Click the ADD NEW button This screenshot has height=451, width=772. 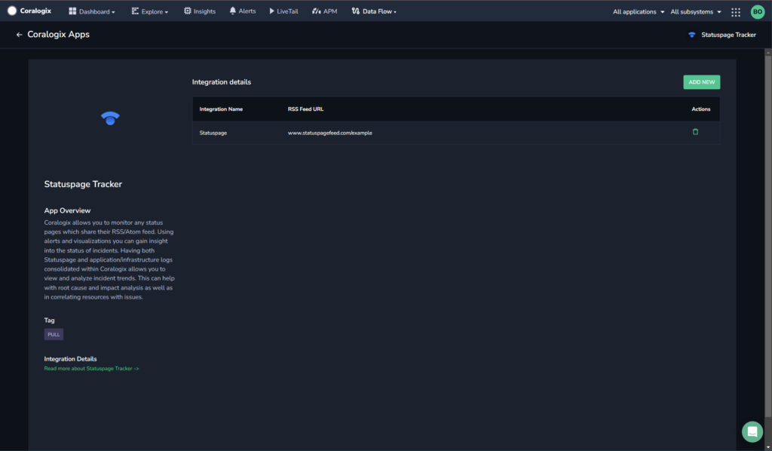[702, 82]
